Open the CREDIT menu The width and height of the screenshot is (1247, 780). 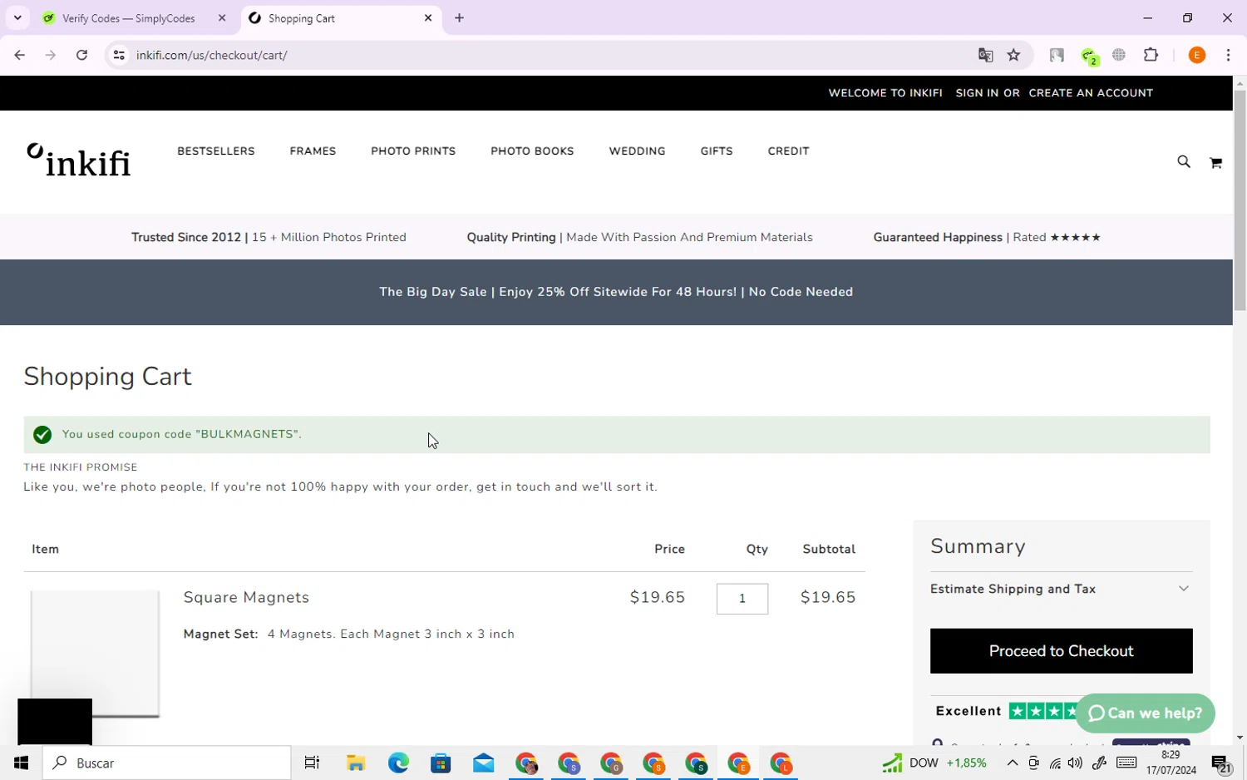788,151
